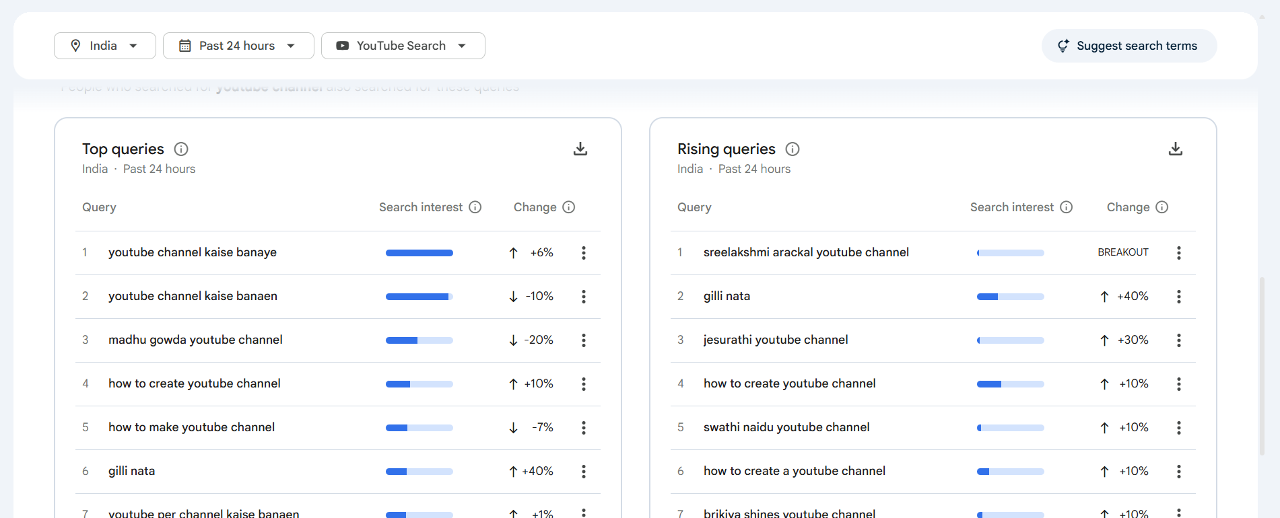Open more options for madhu gowda youtube channel
The width and height of the screenshot is (1280, 518).
point(584,340)
